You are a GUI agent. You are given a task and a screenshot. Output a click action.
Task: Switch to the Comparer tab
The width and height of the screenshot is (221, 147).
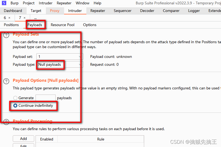pos(171,11)
